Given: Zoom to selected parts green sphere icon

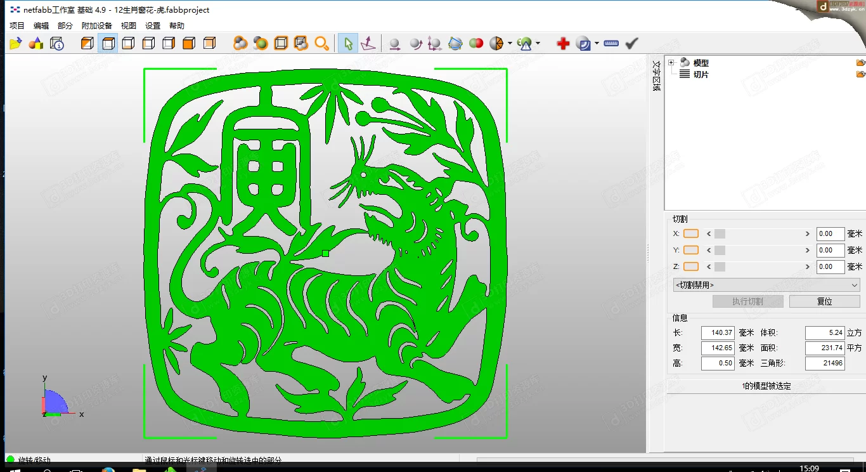Looking at the screenshot, I should tap(261, 43).
